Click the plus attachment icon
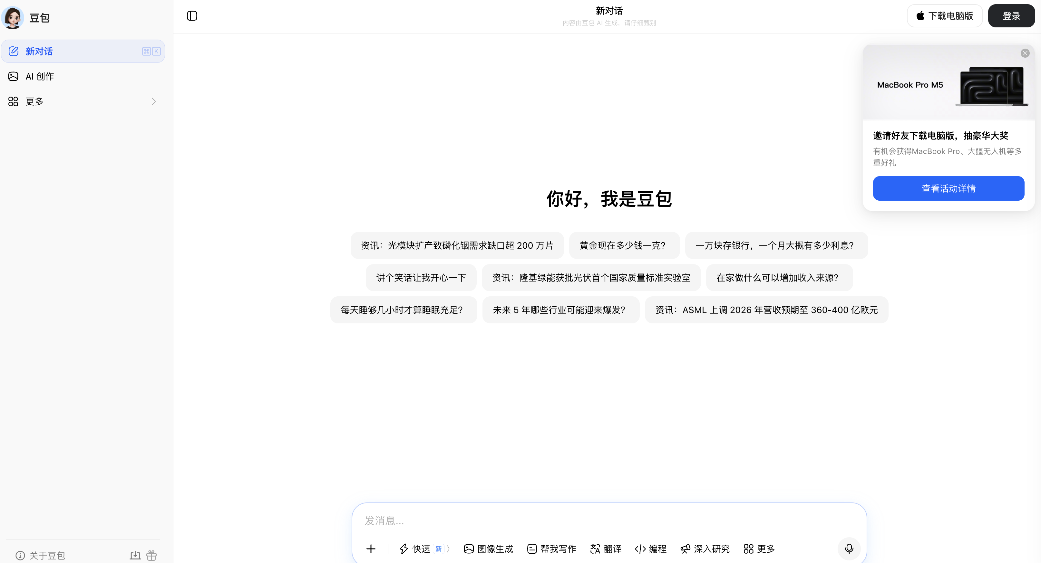 (x=371, y=549)
